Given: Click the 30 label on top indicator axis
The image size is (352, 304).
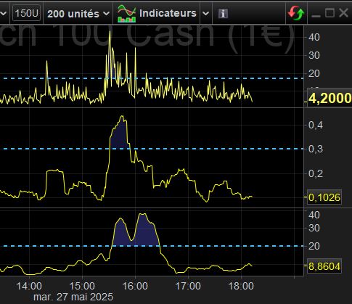Looking at the screenshot, I should pos(314,55).
